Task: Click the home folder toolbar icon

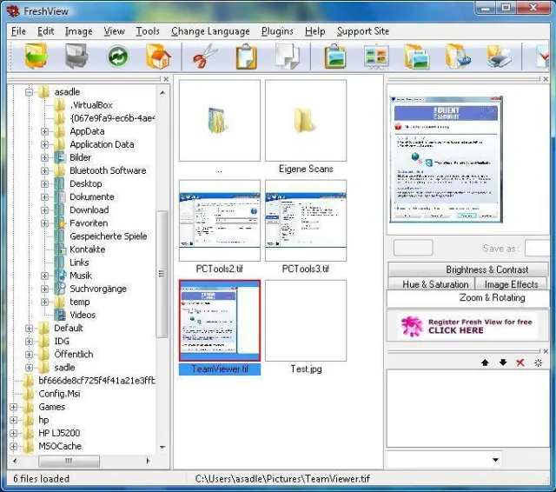Action: [x=158, y=57]
